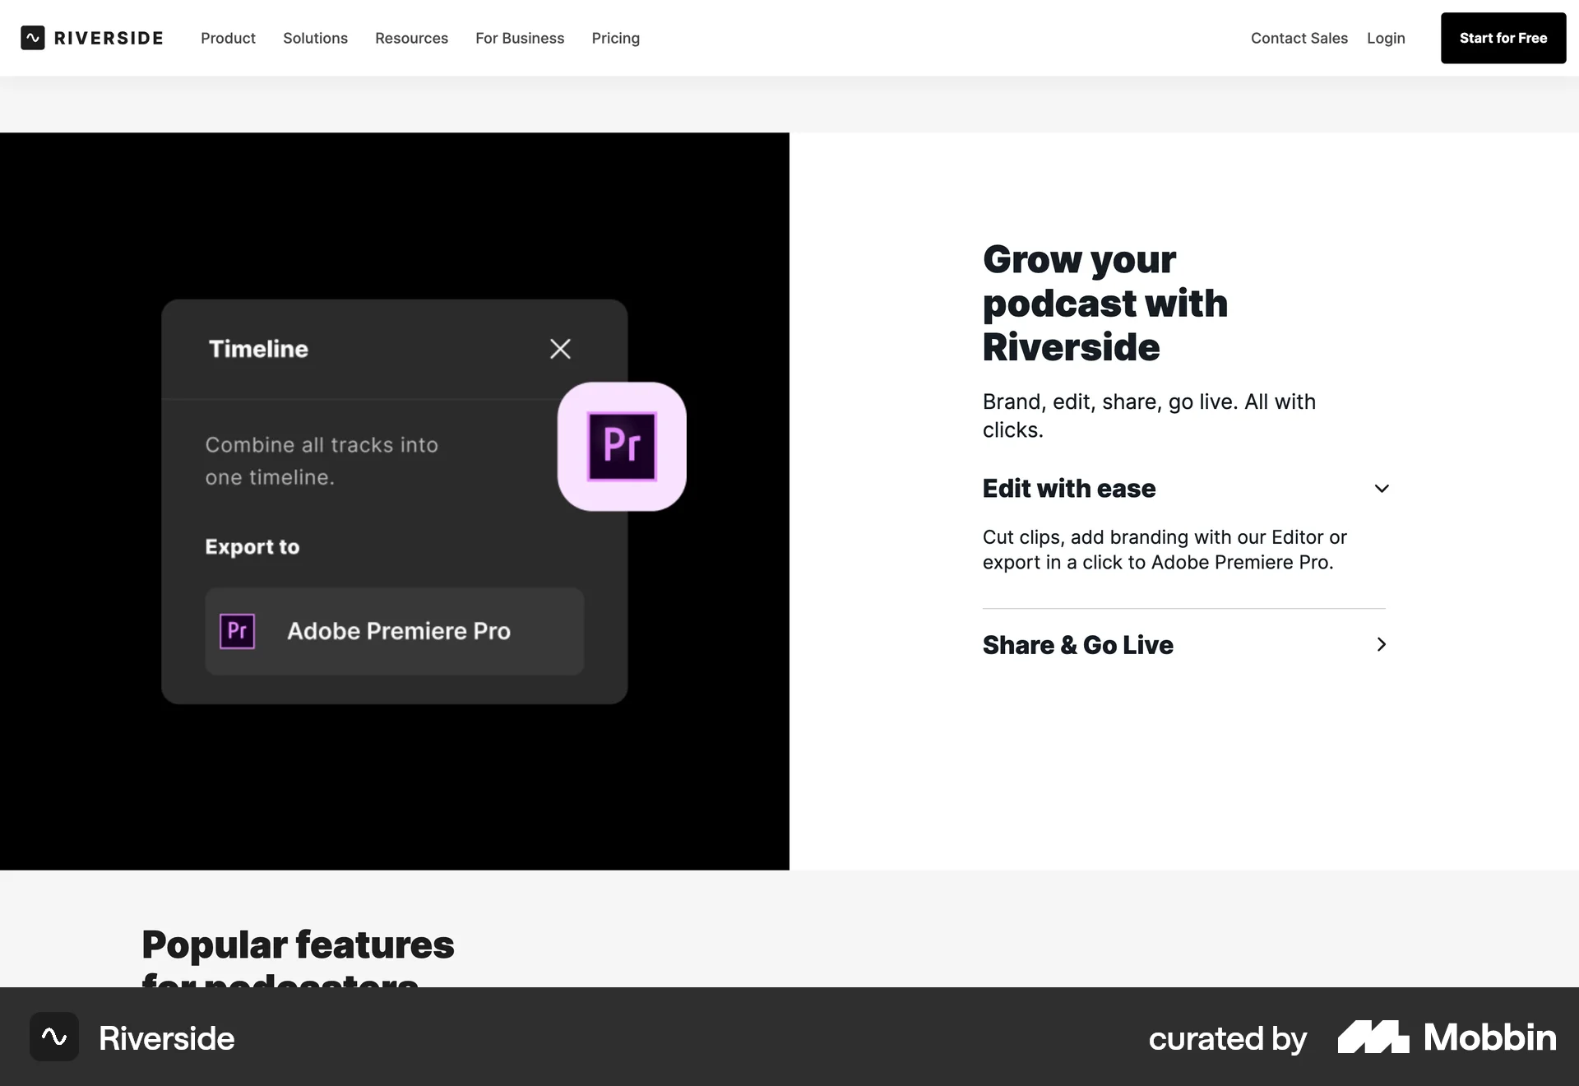Click the Mobbin logo icon in the footer
1579x1086 pixels.
(x=1372, y=1037)
